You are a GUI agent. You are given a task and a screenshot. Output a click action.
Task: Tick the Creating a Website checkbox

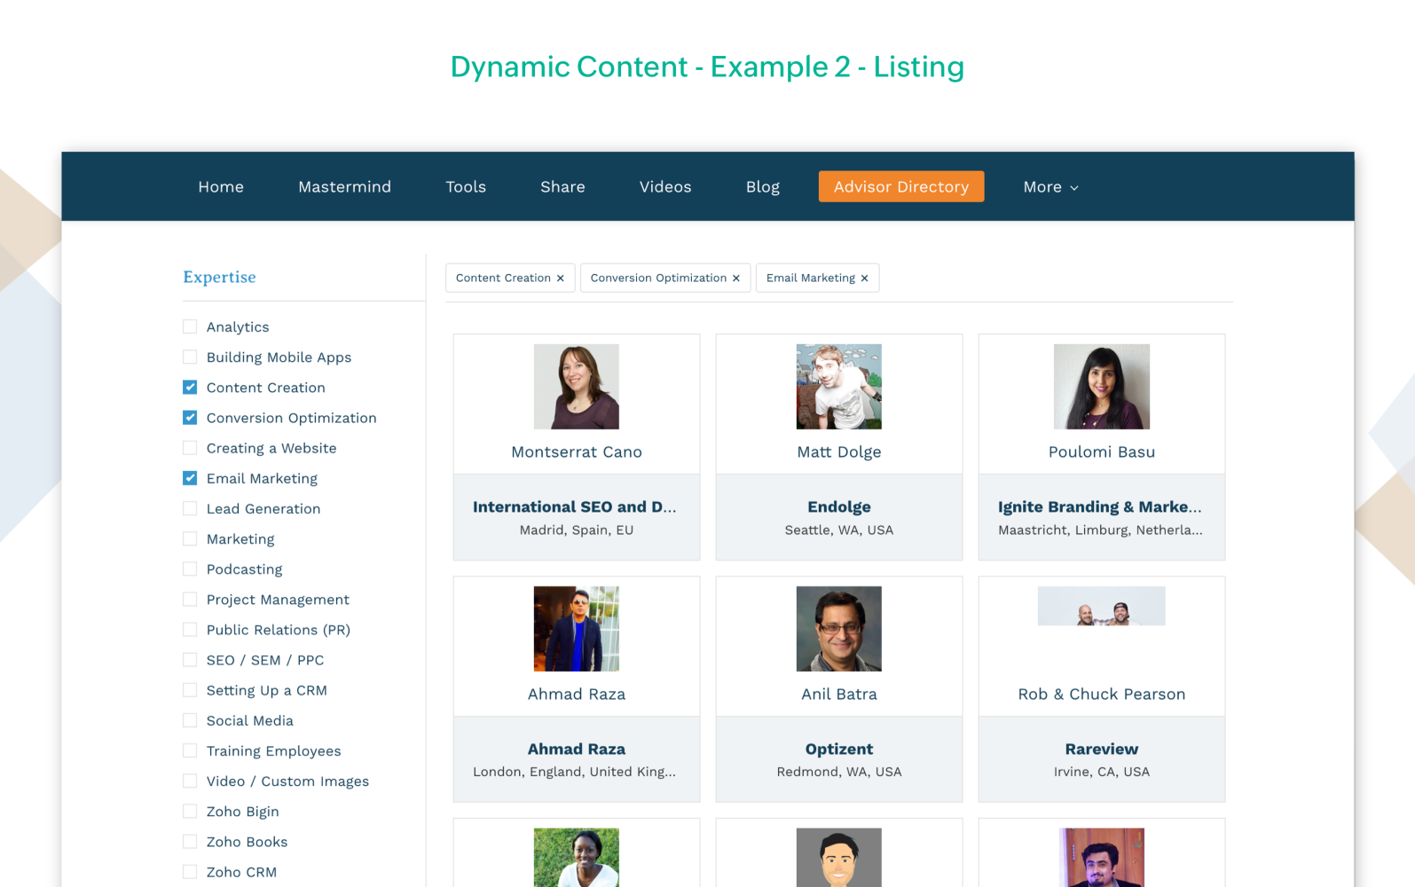(x=190, y=447)
